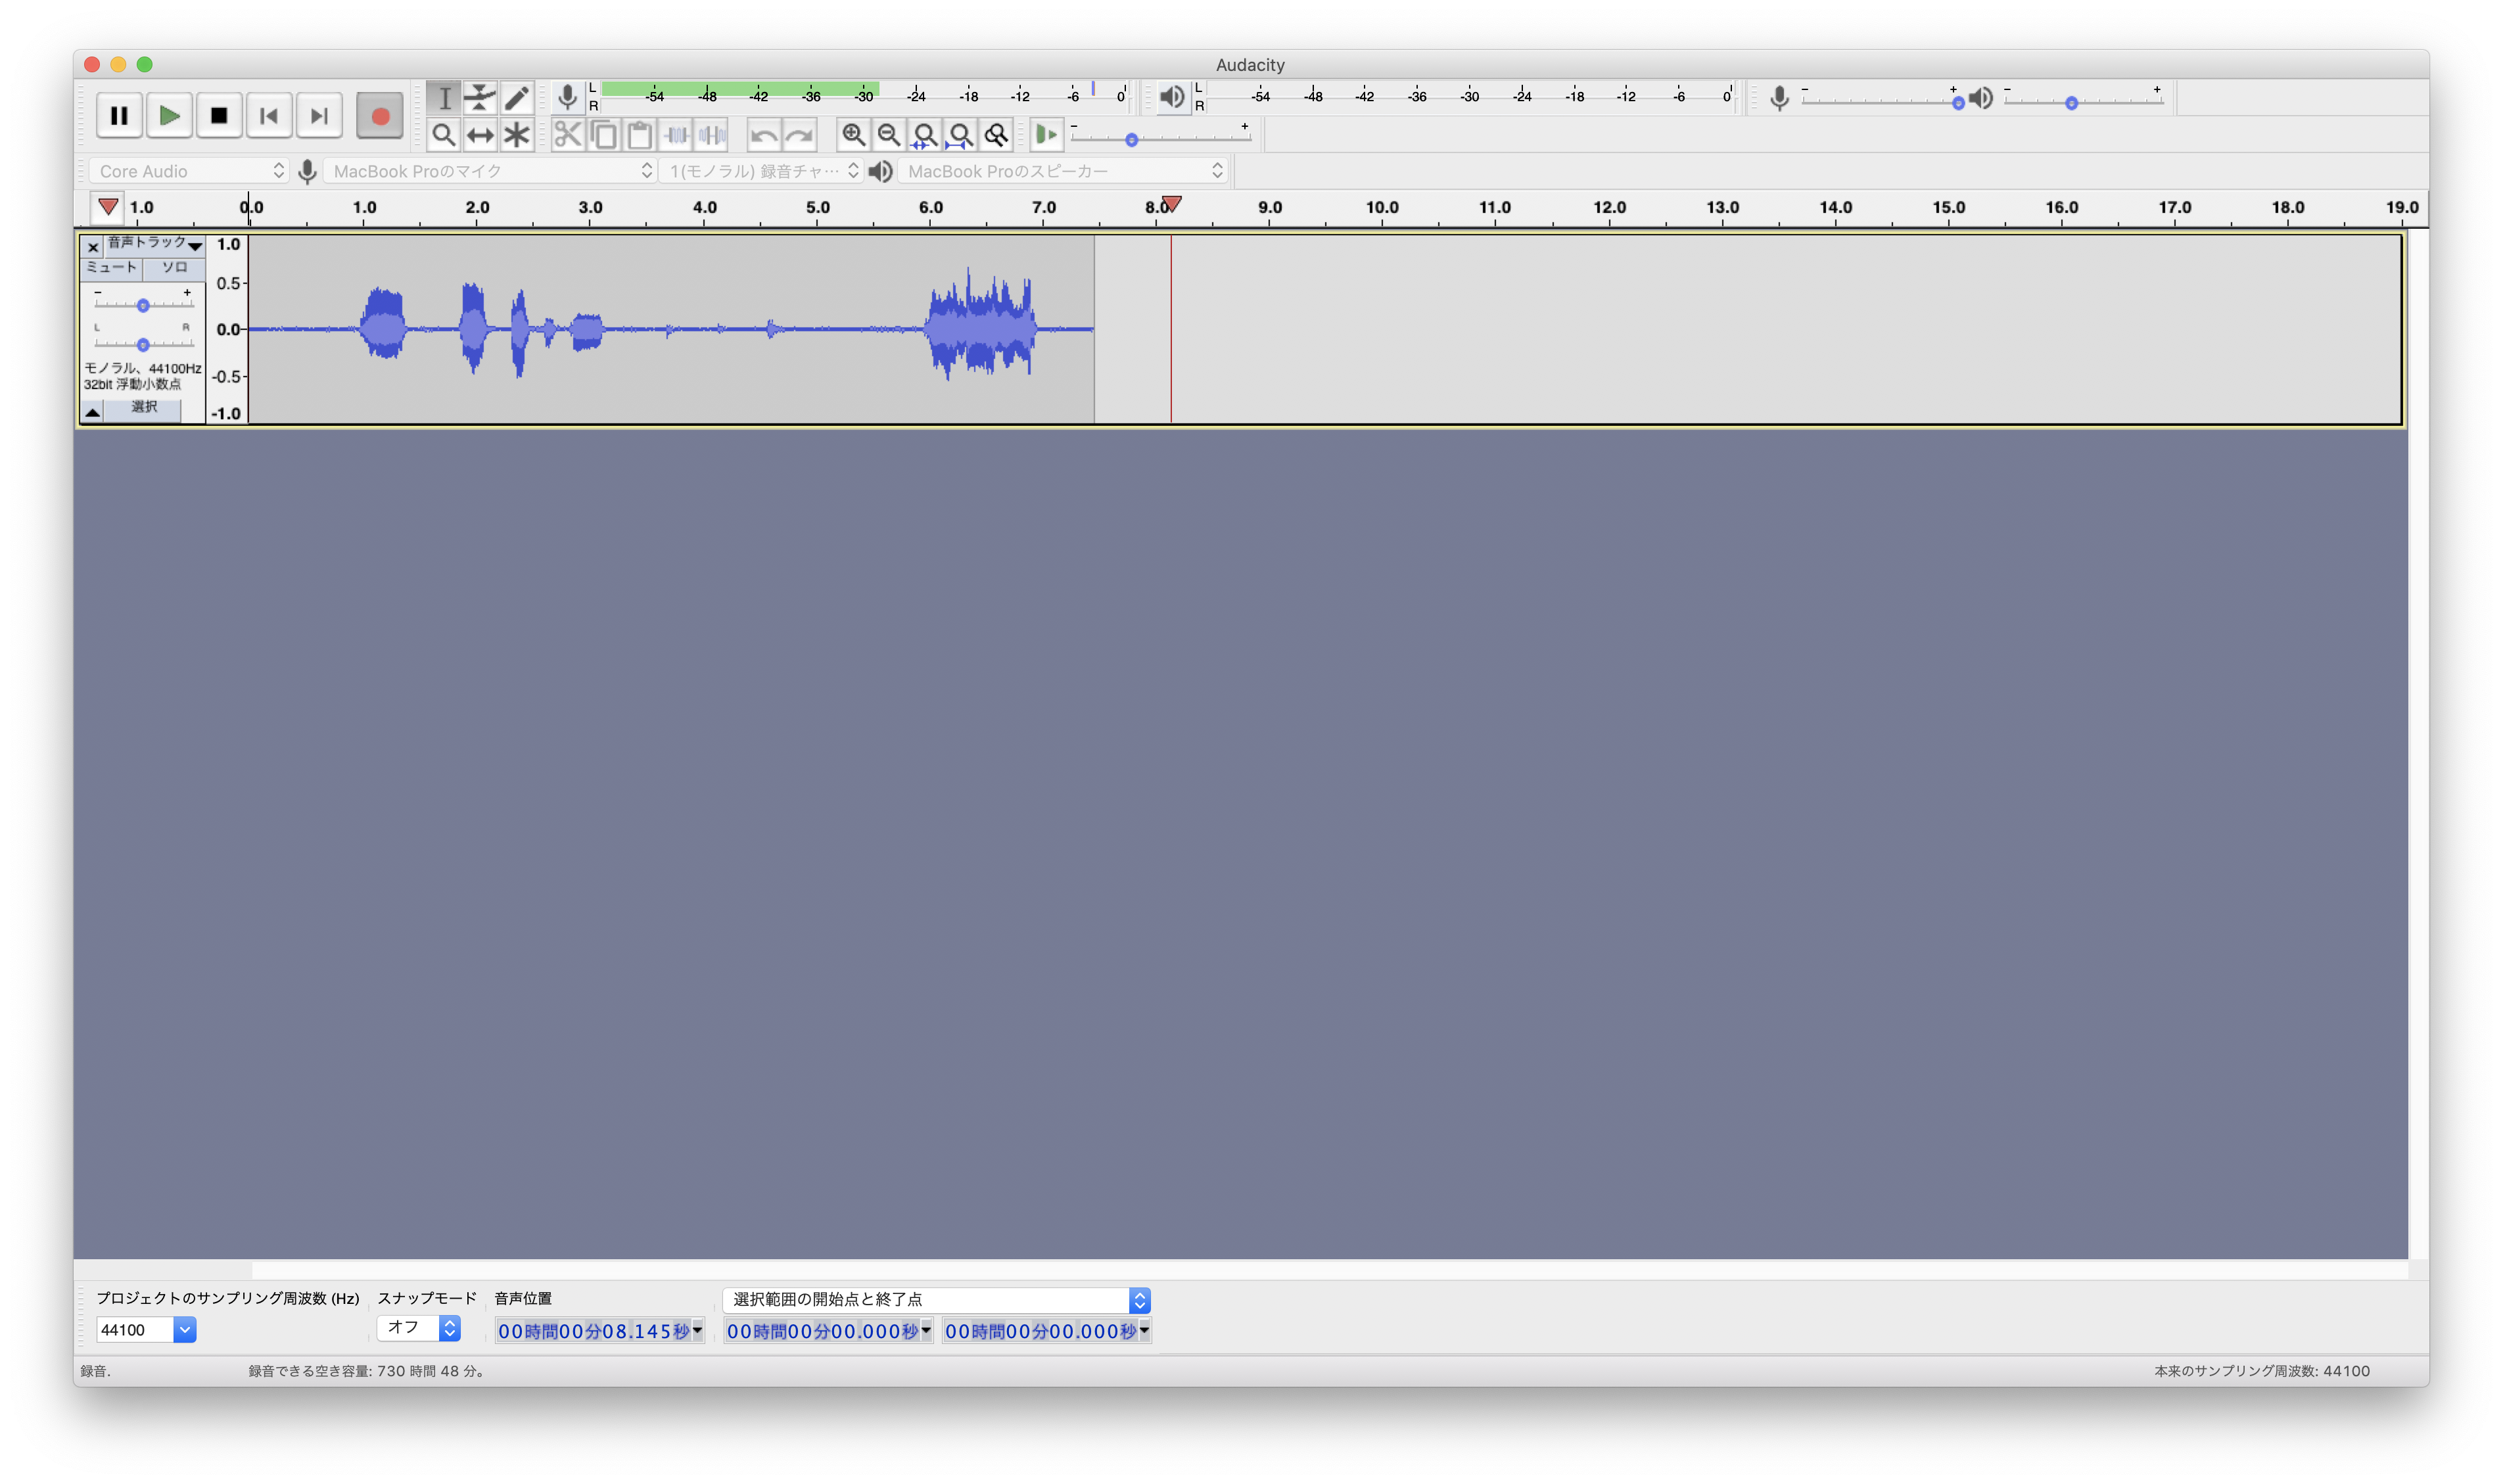
Task: Open the スナップモード オフ dropdown
Action: tap(419, 1328)
